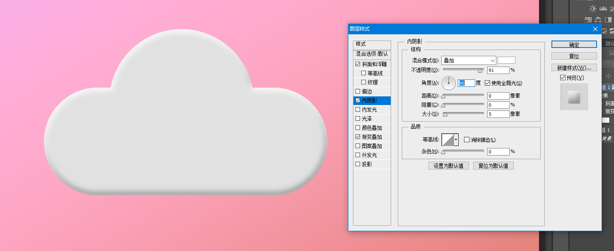Enable the 光泽 (Satin) checkbox
The width and height of the screenshot is (614, 251).
[358, 119]
